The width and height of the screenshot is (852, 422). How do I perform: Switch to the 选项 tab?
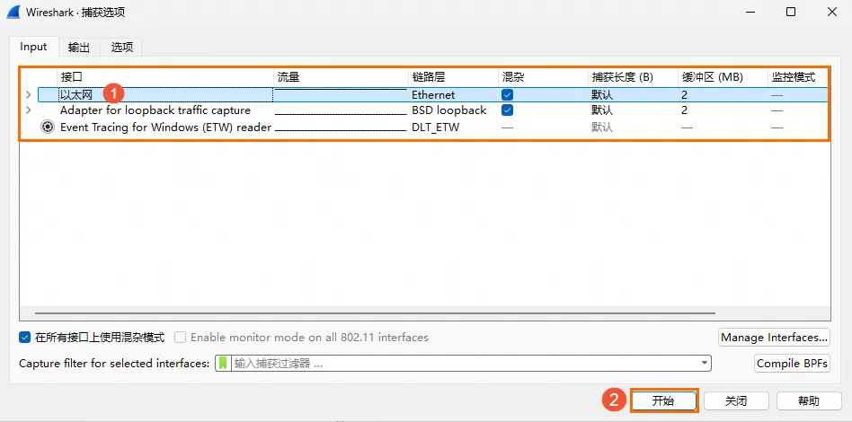point(121,48)
